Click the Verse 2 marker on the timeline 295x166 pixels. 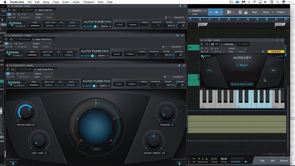203,24
